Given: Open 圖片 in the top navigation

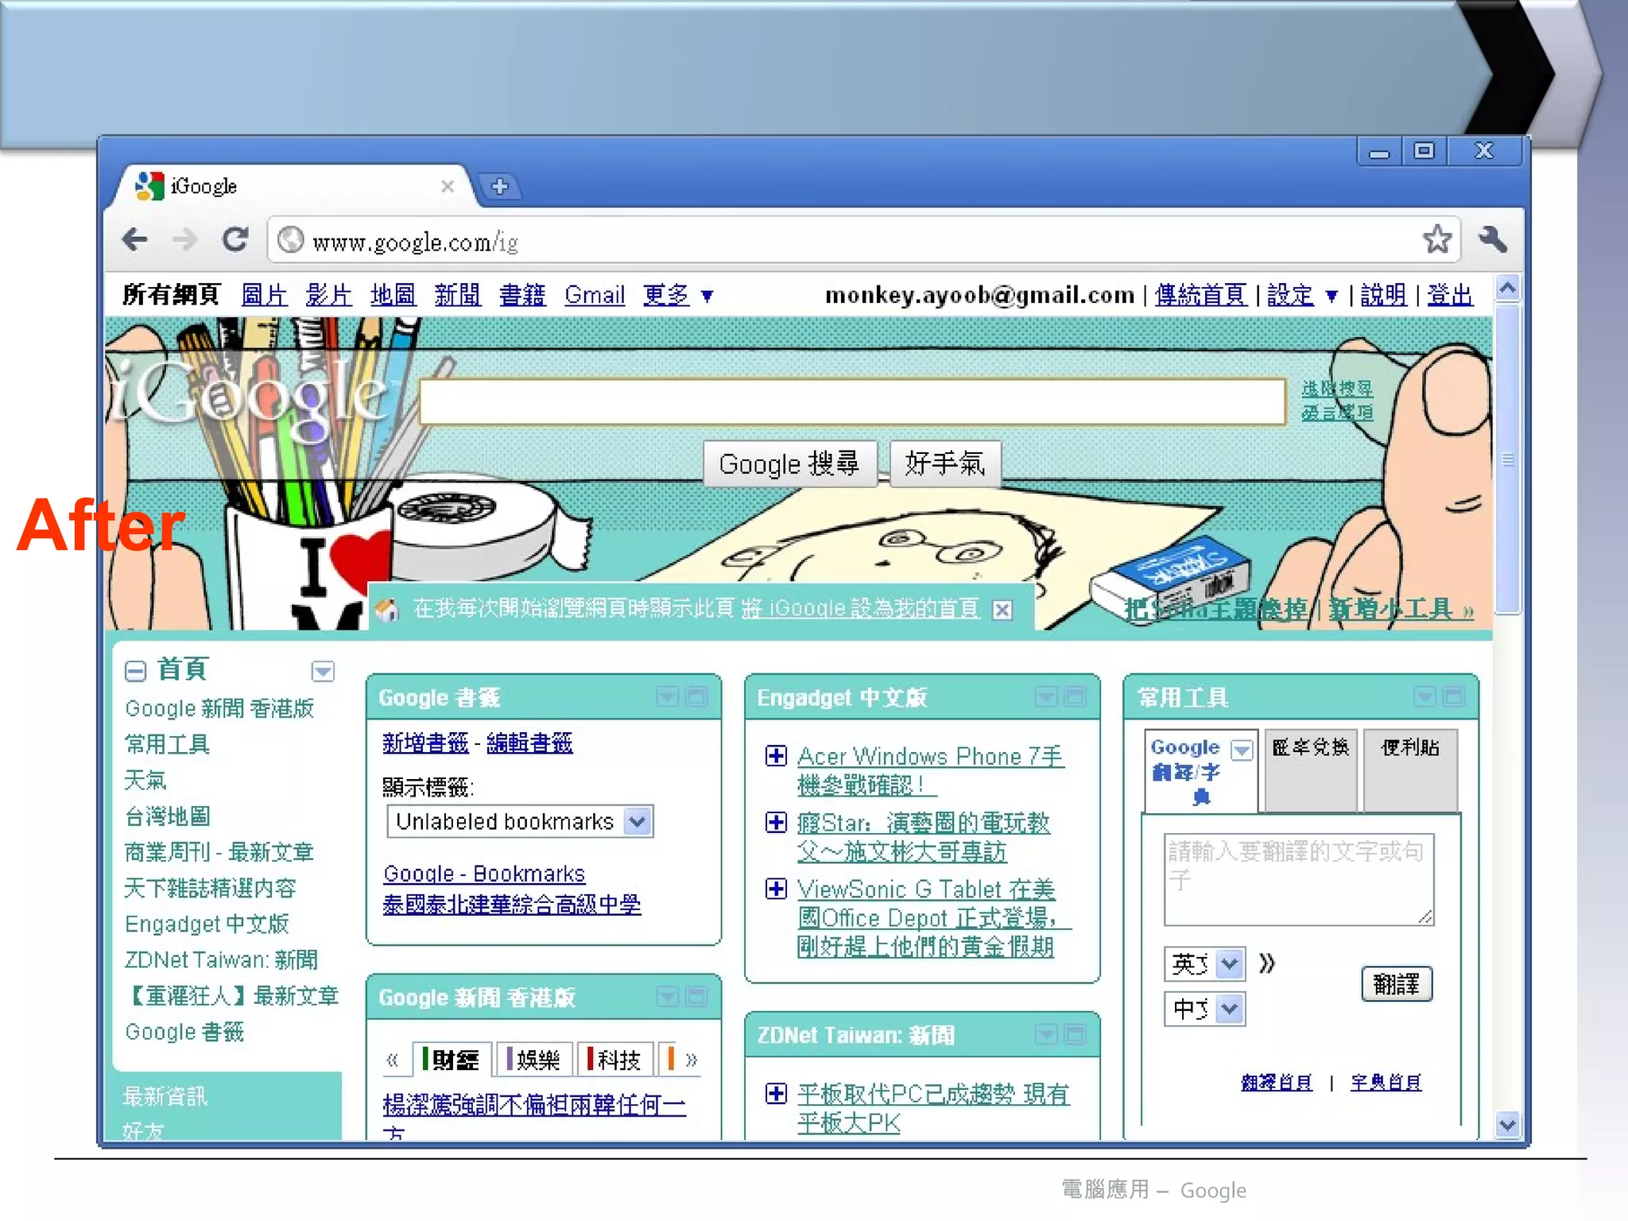Looking at the screenshot, I should click(x=264, y=296).
